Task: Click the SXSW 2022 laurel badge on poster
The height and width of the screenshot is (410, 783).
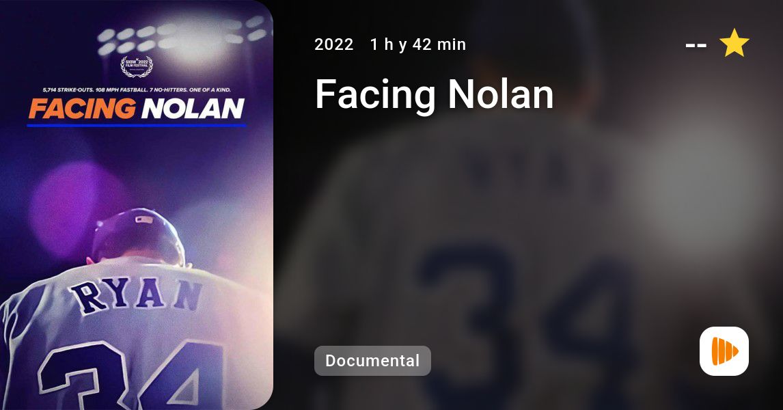Action: [137, 66]
